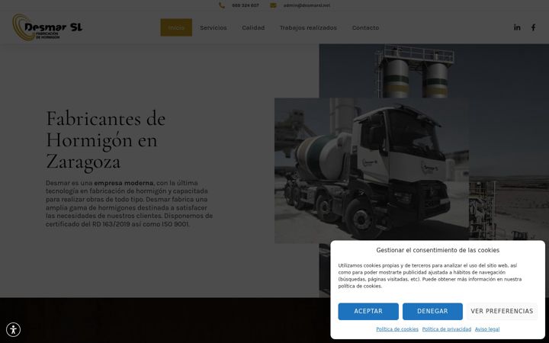Open the Servicios menu item
The height and width of the screenshot is (343, 549).
pyautogui.click(x=213, y=27)
